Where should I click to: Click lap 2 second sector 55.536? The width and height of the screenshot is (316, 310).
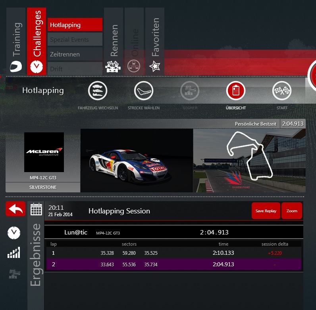pos(129,264)
